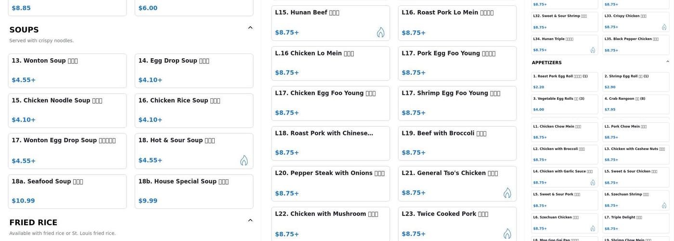Click flame icon on L6 Szechuan Shrimp

pos(664,205)
